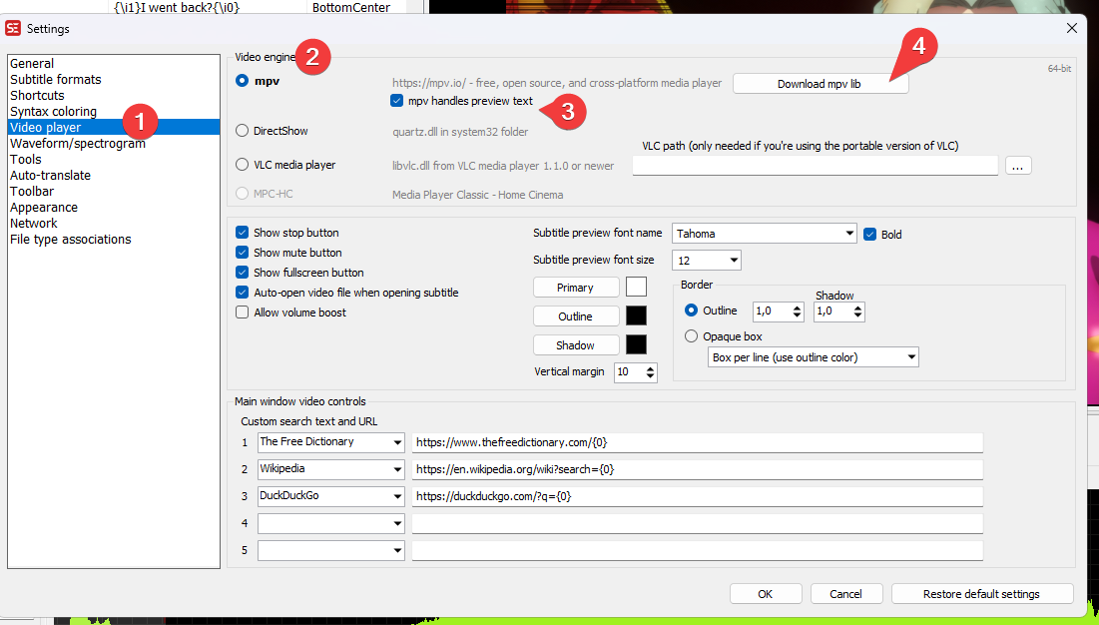Go to the Auto-translate settings section

pyautogui.click(x=50, y=176)
